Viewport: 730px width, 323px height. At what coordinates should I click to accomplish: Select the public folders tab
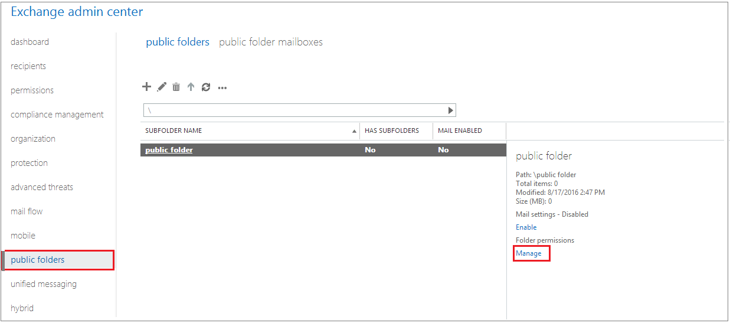click(178, 42)
